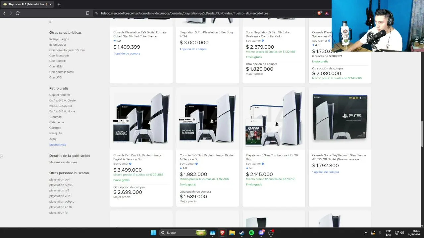The image size is (424, 238).
Task: Open Sony Playstation 5 Slim 1tb Extra Dualsense title
Action: [268, 34]
